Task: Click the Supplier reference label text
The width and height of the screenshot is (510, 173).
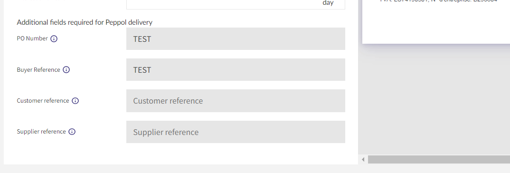Action: [x=41, y=132]
